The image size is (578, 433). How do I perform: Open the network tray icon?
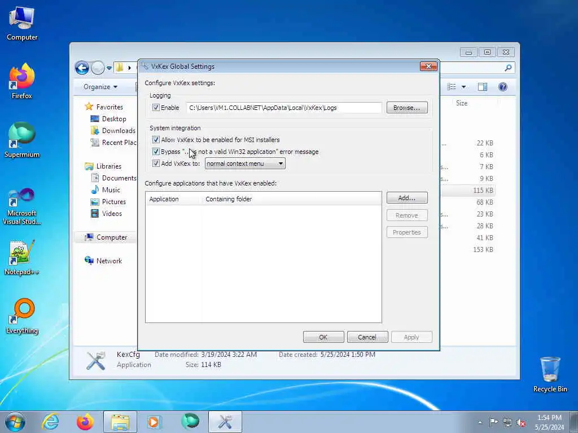pos(507,422)
